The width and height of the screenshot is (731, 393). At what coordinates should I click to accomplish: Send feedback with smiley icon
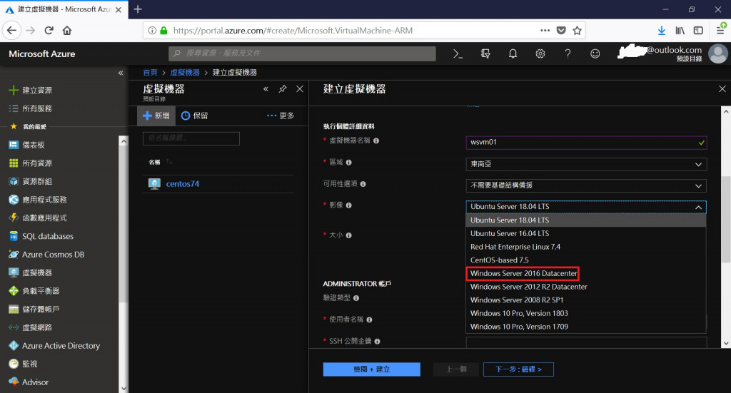click(x=595, y=54)
